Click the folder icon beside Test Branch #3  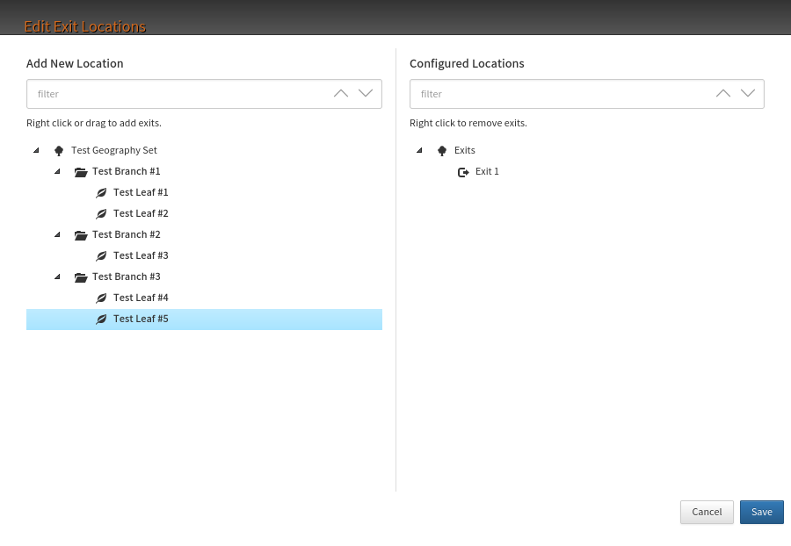tap(81, 277)
